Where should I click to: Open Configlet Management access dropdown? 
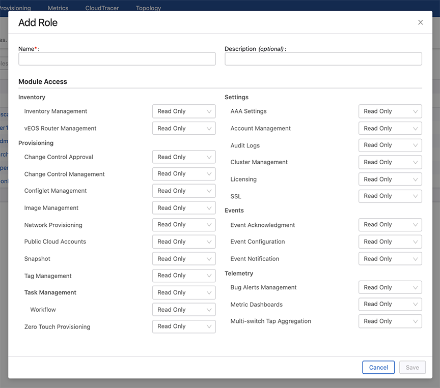tap(184, 191)
